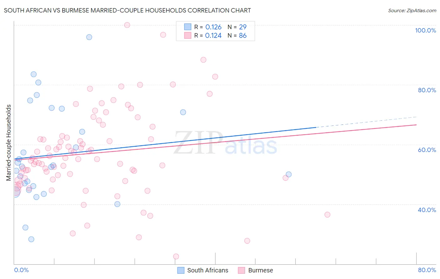440x279 pixels.
Task: Click the blue swatch beside R = 0.126
Action: click(x=187, y=27)
